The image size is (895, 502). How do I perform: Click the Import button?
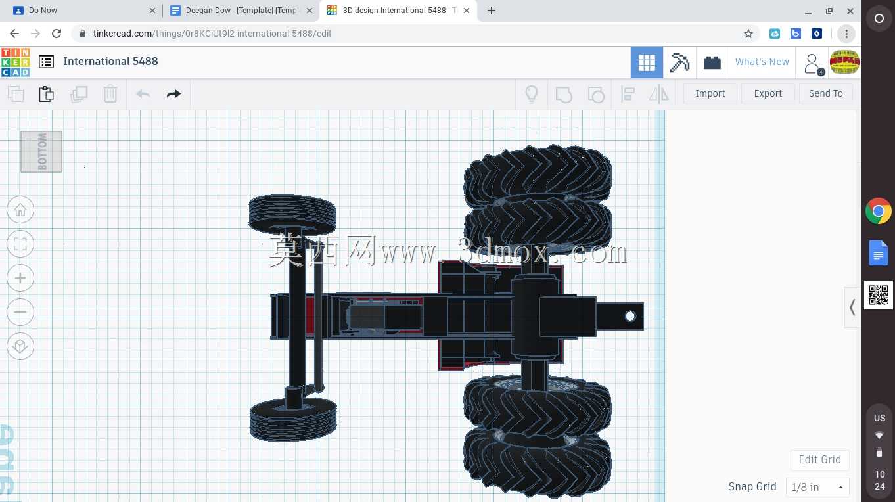(710, 93)
